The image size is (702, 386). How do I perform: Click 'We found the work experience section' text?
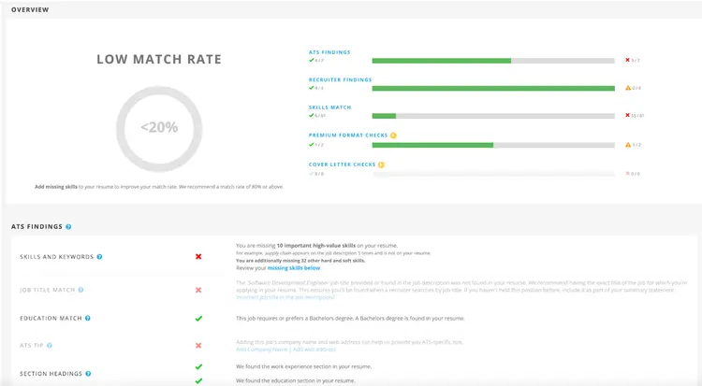(x=303, y=366)
